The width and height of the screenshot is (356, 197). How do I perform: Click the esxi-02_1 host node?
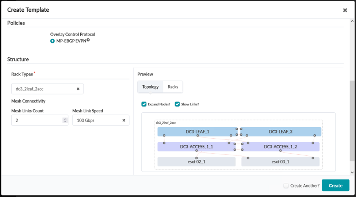pos(196,162)
